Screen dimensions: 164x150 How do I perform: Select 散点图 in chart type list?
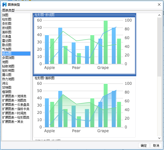pos(16,45)
